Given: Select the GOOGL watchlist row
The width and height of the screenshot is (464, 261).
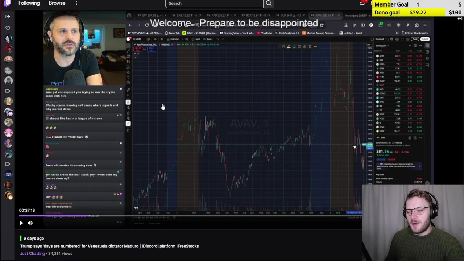Looking at the screenshot, I should (x=399, y=94).
